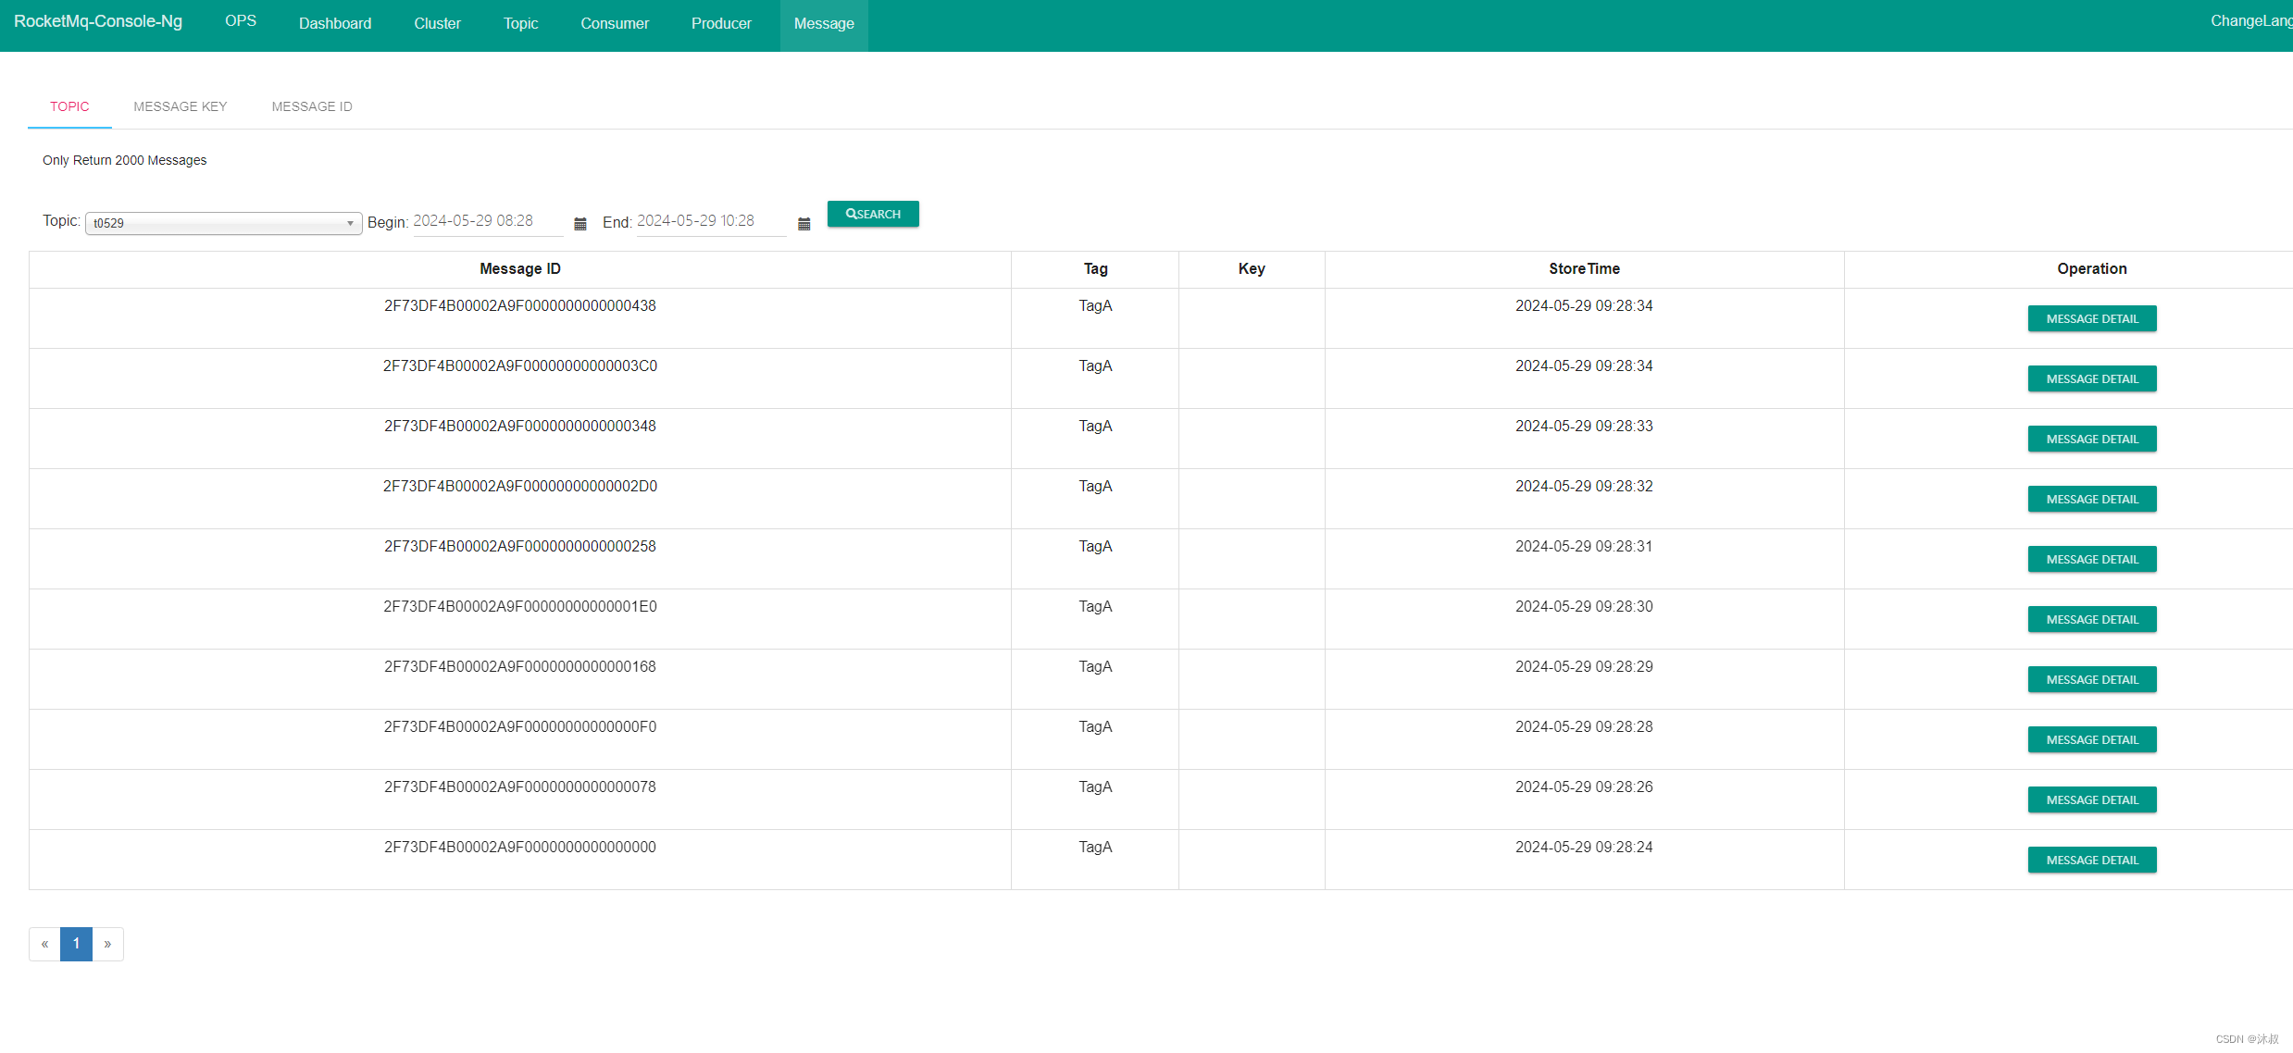Click store time 2024-05-29 09:28:33
2293x1053 pixels.
1584,427
